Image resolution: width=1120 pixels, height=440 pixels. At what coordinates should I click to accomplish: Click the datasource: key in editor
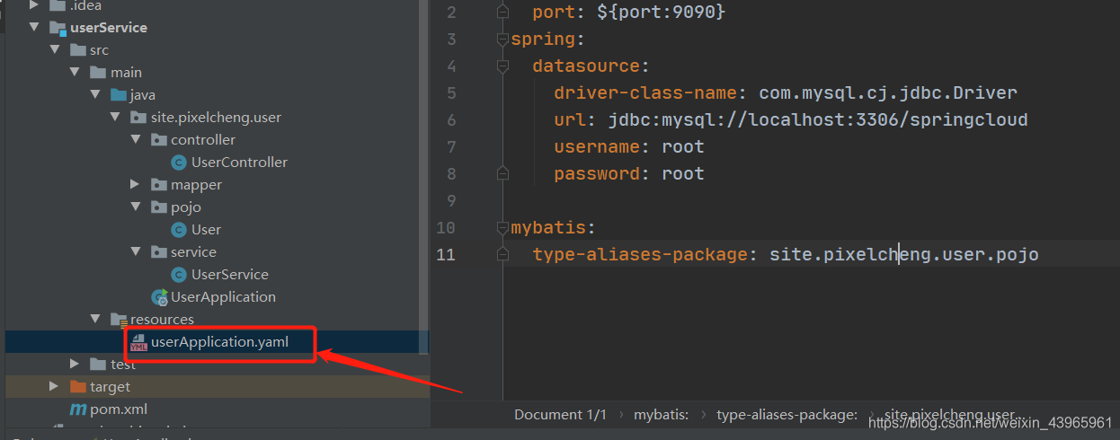click(591, 66)
